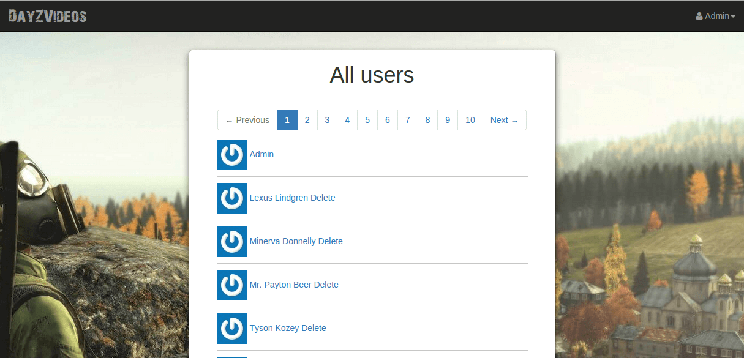Open Lexus Lindgren's profile
This screenshot has width=744, height=358.
tap(279, 198)
